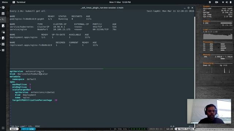234x131 pixels.
Task: Click 'extensions/v1beta1' value in vim
Action: 42,92
